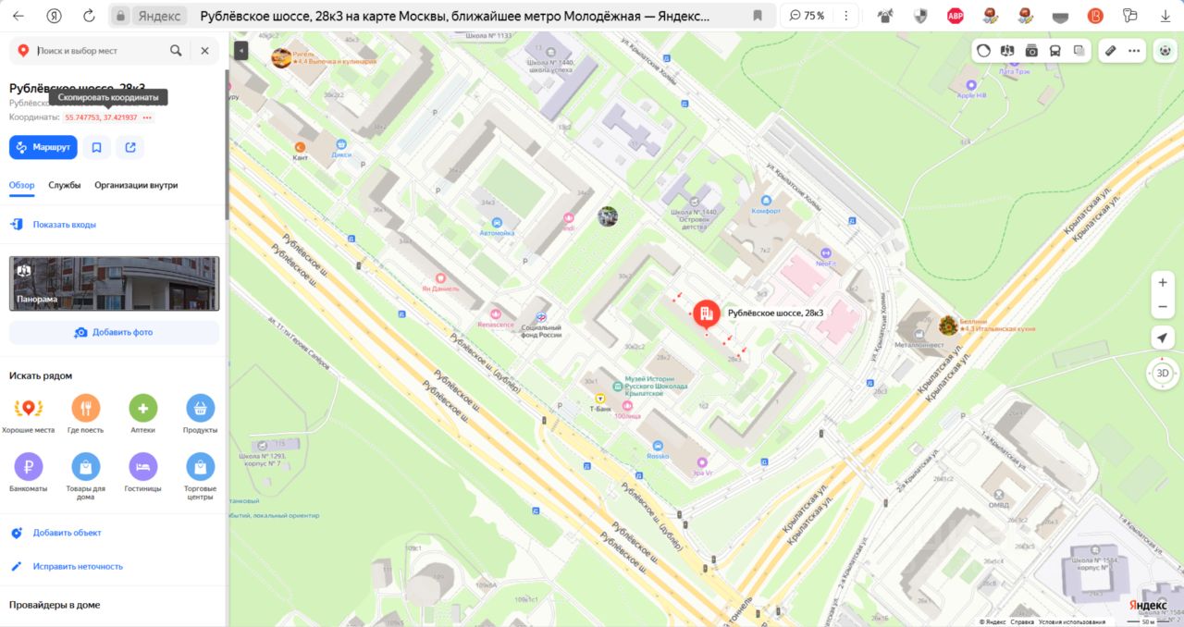This screenshot has width=1184, height=627.
Task: Clear the search field with the X
Action: pos(204,51)
